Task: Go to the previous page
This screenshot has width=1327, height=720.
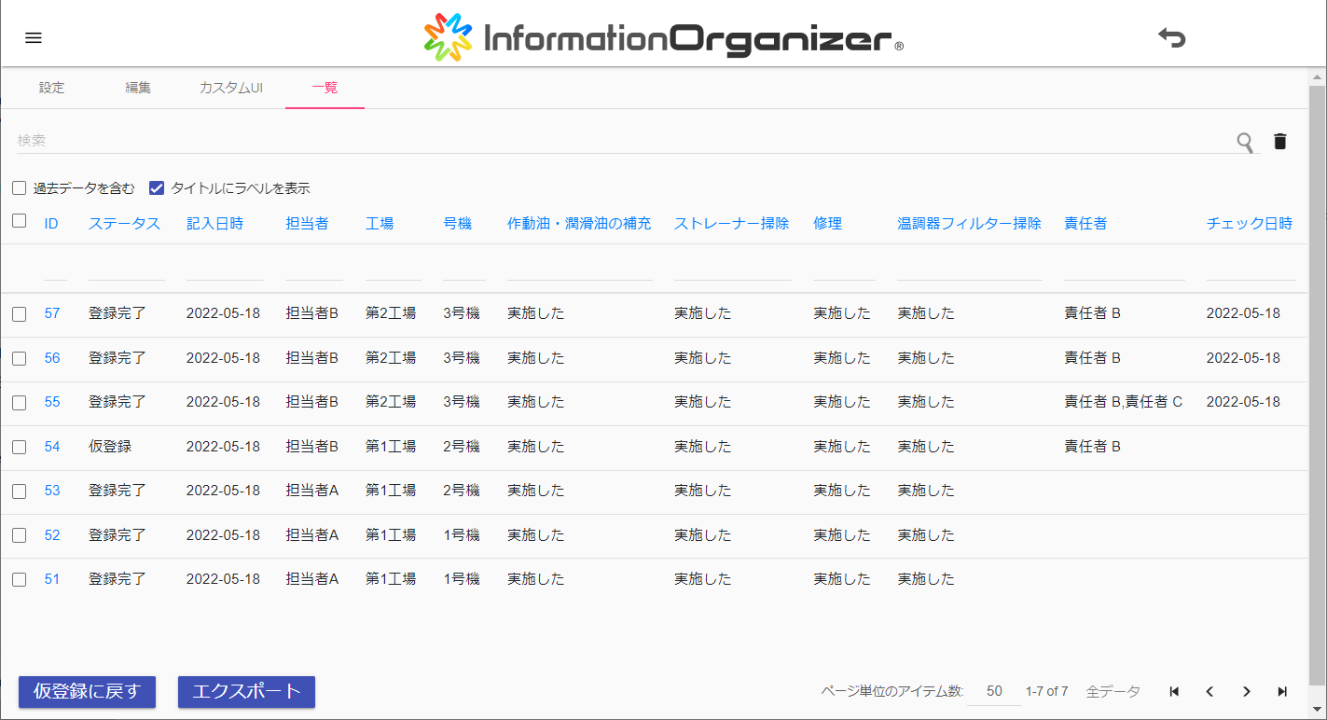Action: tap(1210, 691)
